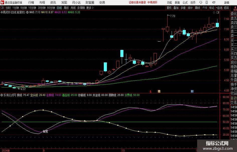
Task: Expand main chart indicator dropdown arrow
Action: 27,12
